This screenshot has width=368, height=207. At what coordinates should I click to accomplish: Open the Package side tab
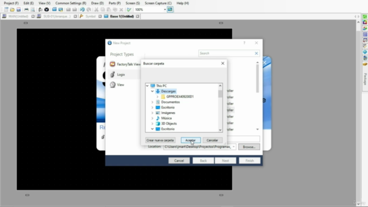coord(365,79)
